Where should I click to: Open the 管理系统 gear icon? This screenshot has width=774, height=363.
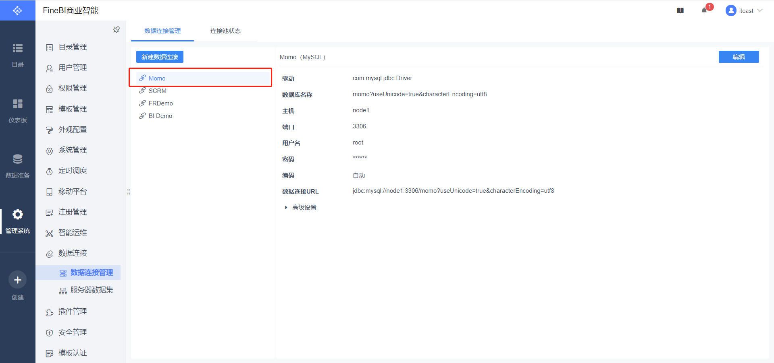[x=18, y=214]
